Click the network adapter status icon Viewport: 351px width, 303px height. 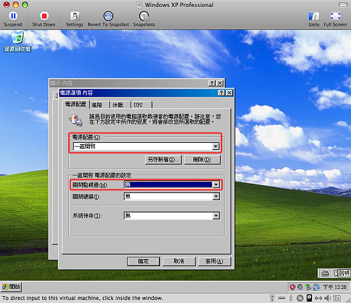click(x=318, y=298)
